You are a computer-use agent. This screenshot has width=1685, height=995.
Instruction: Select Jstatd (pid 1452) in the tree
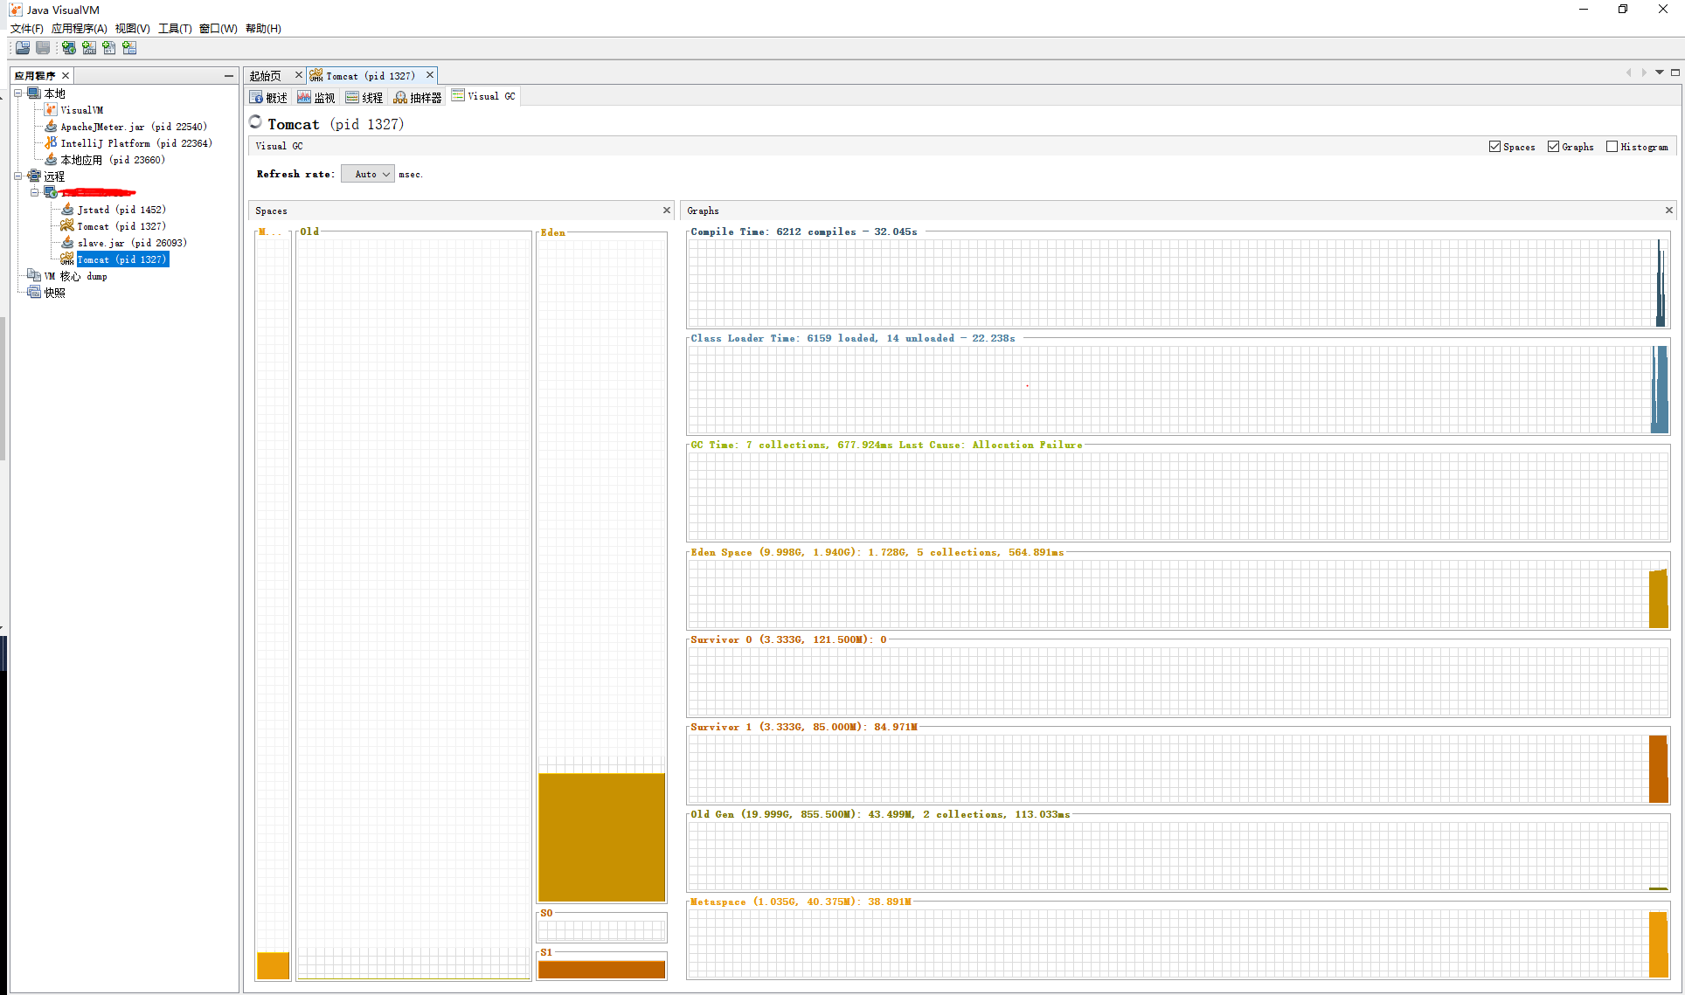[121, 209]
